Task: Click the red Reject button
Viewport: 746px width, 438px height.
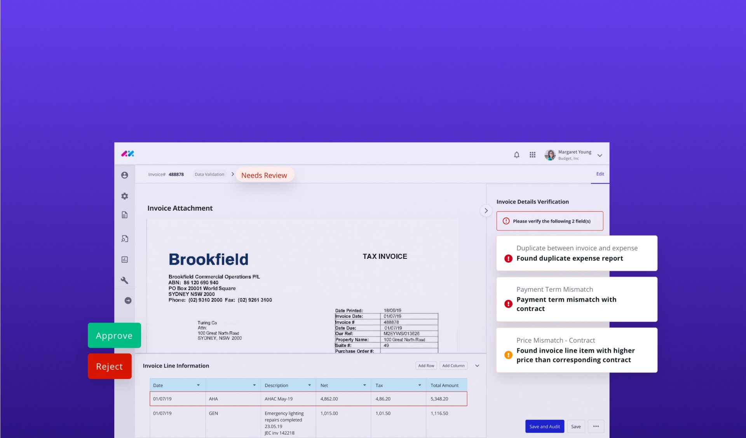Action: (110, 366)
